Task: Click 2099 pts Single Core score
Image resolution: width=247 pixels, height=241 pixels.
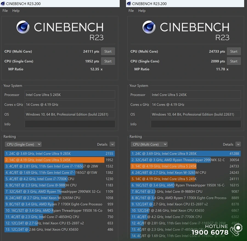Action: 218,61
